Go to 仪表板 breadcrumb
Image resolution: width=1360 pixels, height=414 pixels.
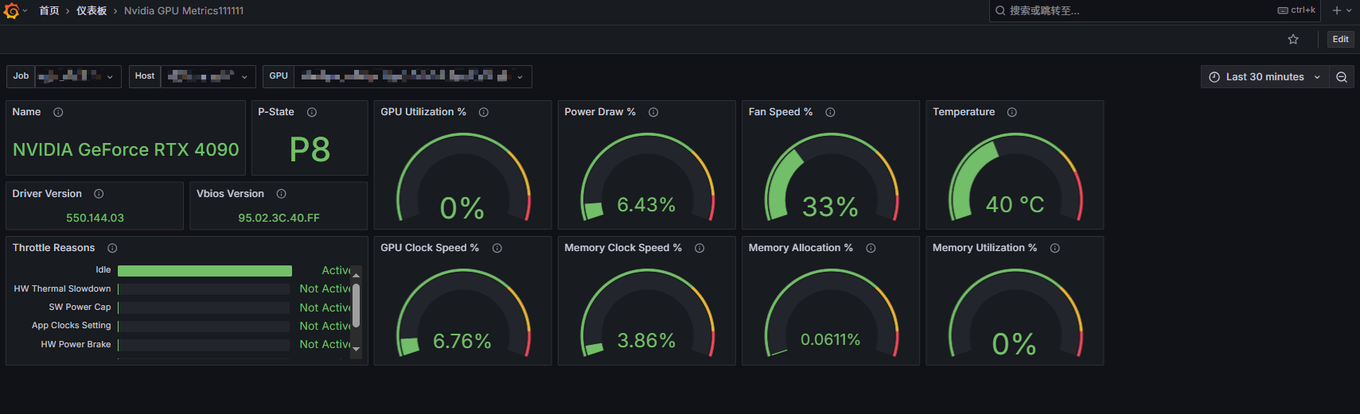pos(92,11)
